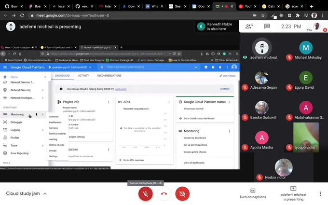Open the Learn more link
The width and height of the screenshot is (328, 205).
pyautogui.click(x=121, y=89)
